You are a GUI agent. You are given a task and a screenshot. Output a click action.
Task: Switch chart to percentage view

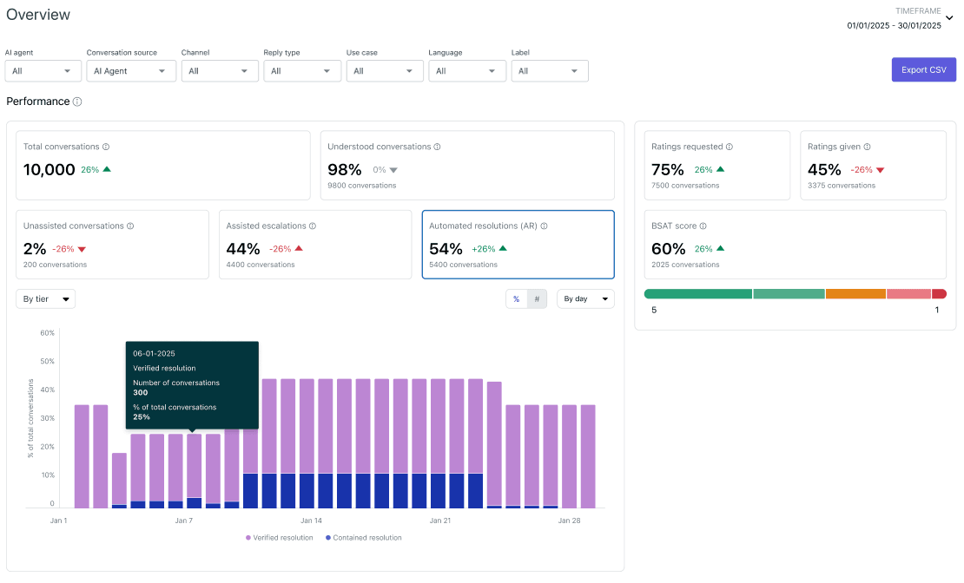pos(517,299)
